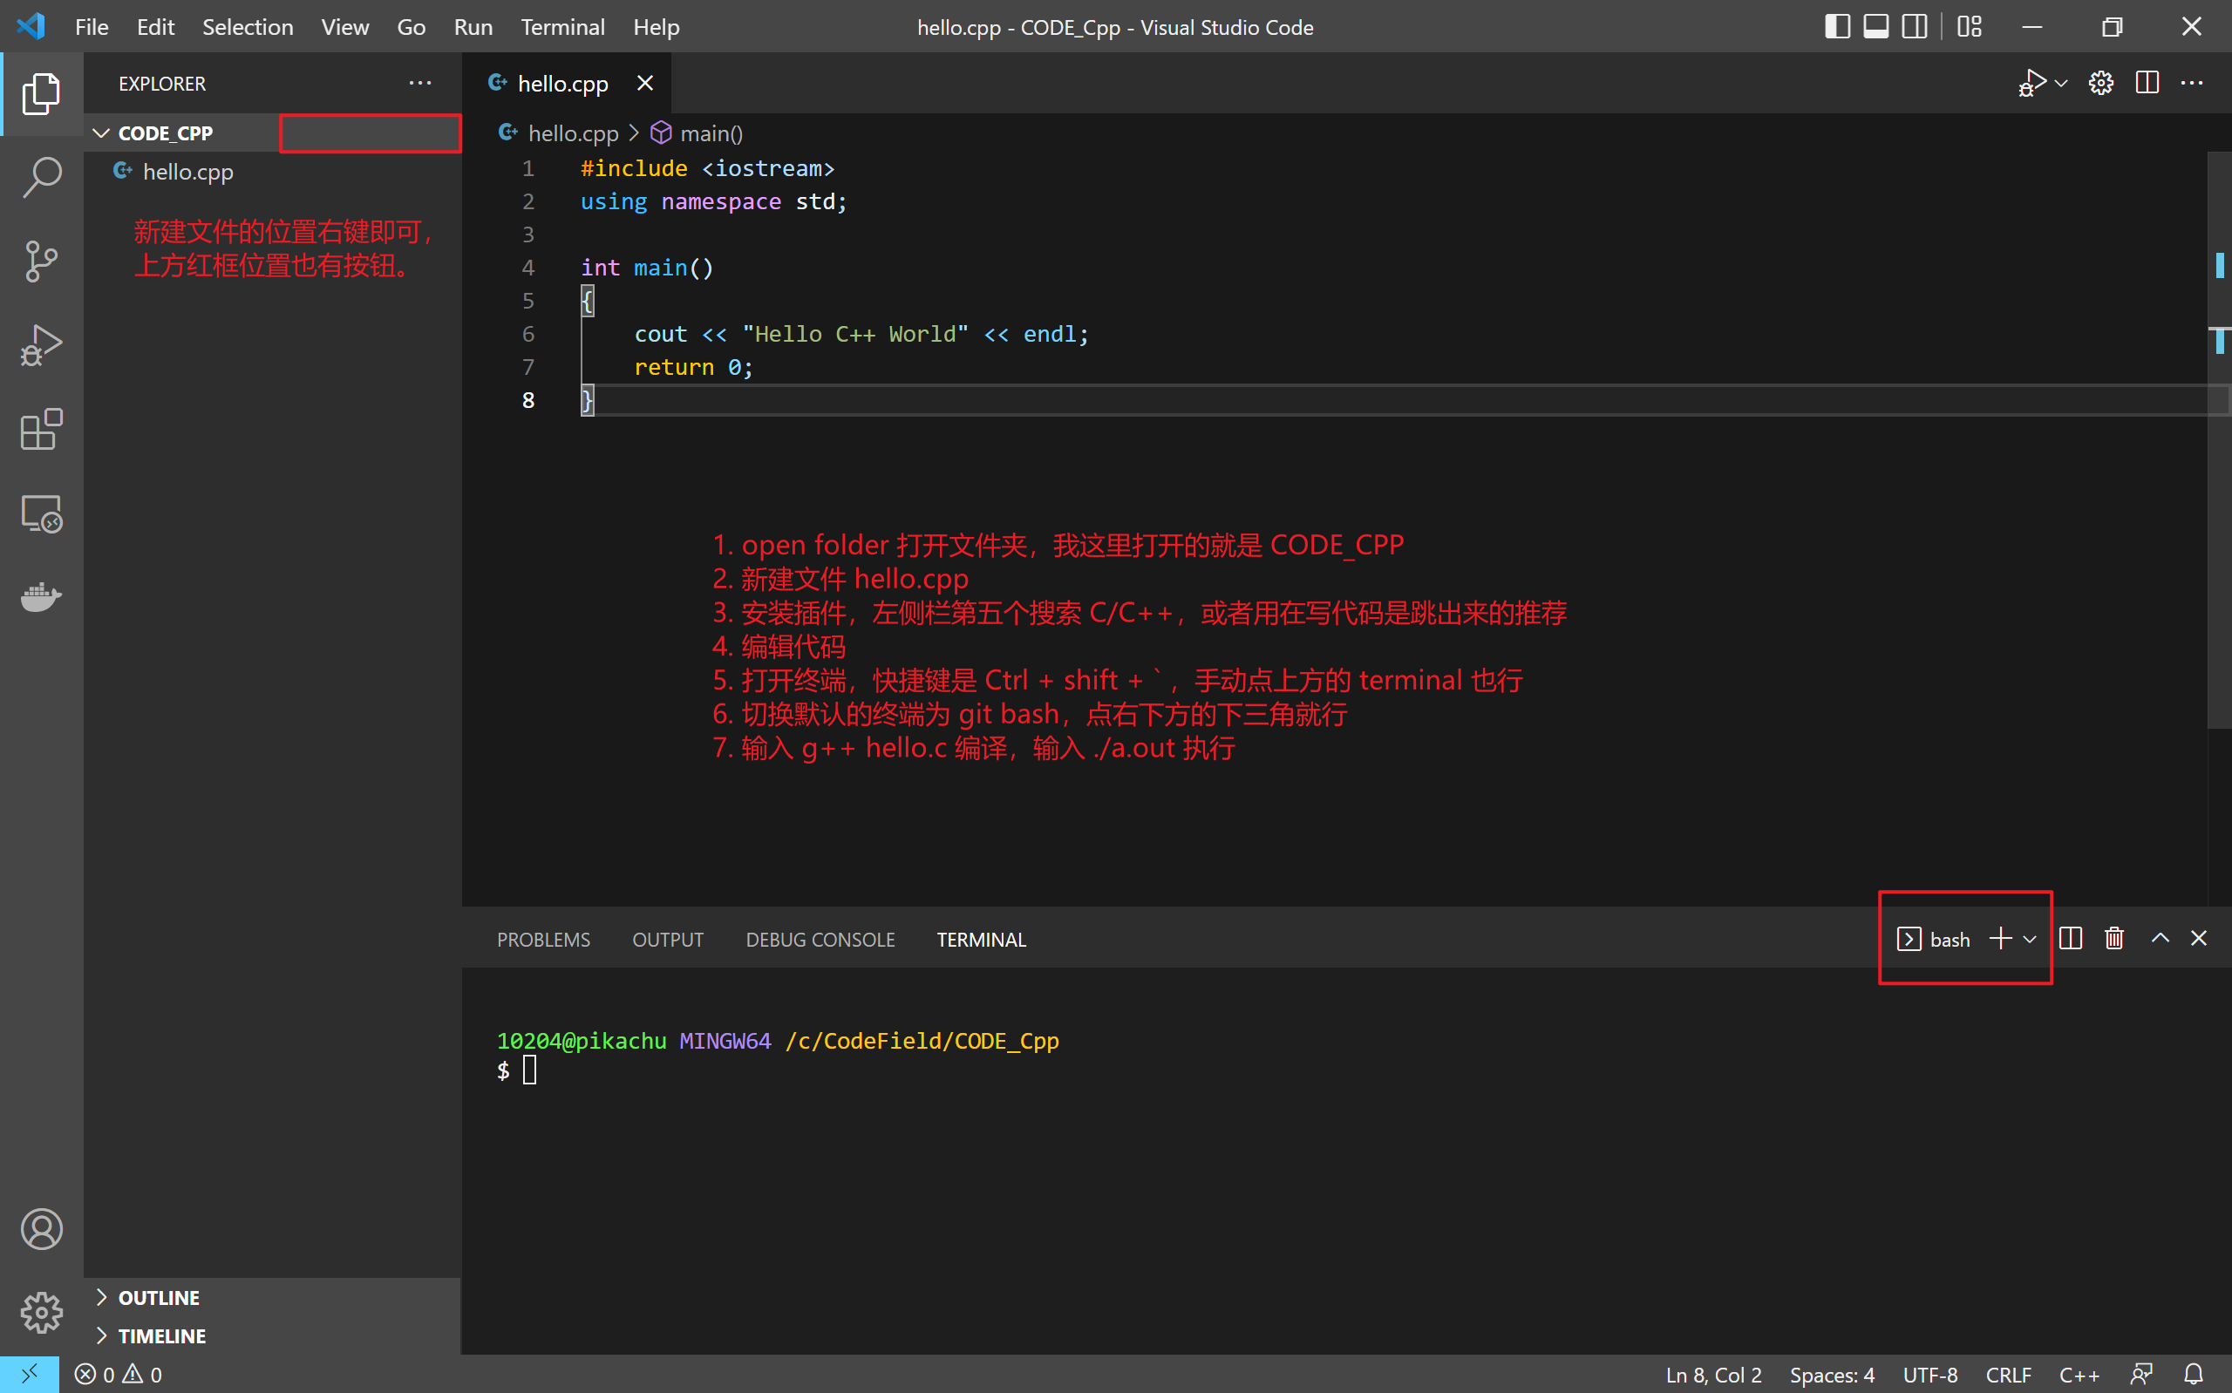Image resolution: width=2232 pixels, height=1393 pixels.
Task: Click the bash terminal label
Action: (x=1950, y=939)
